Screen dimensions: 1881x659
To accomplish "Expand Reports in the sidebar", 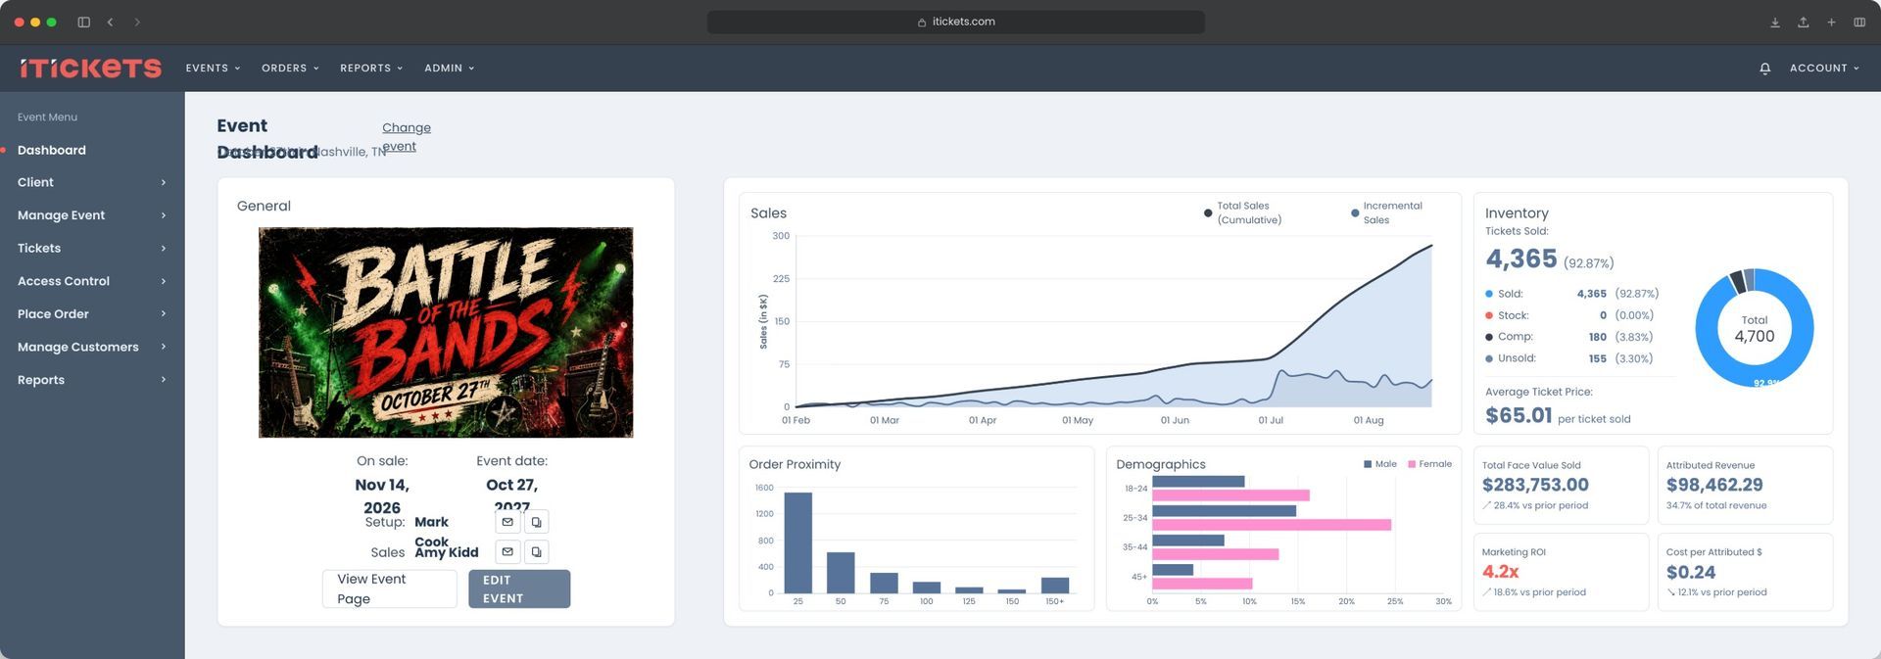I will click(x=92, y=380).
